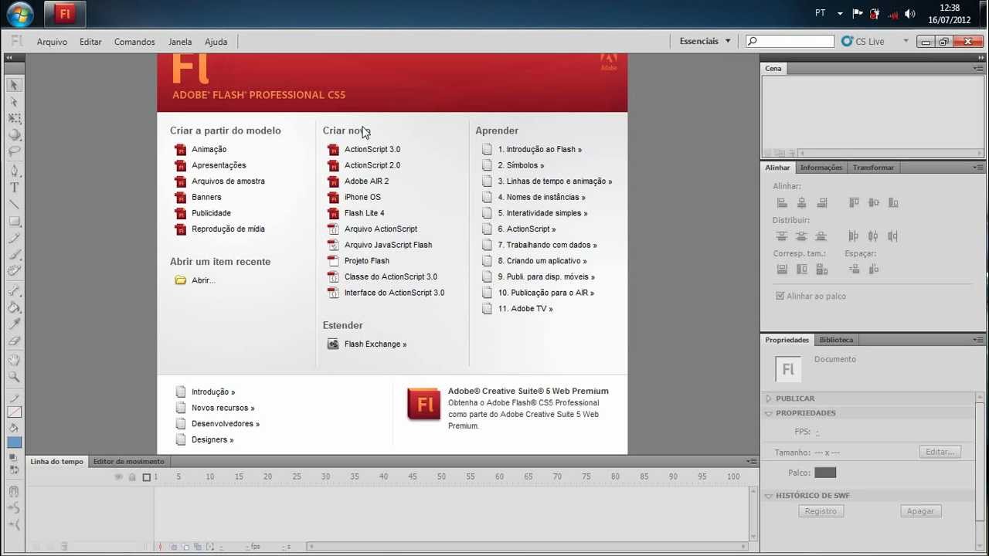Click the Editar... size button

tap(940, 453)
